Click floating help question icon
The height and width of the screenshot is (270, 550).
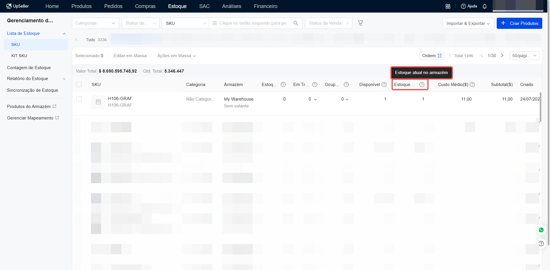click(541, 244)
